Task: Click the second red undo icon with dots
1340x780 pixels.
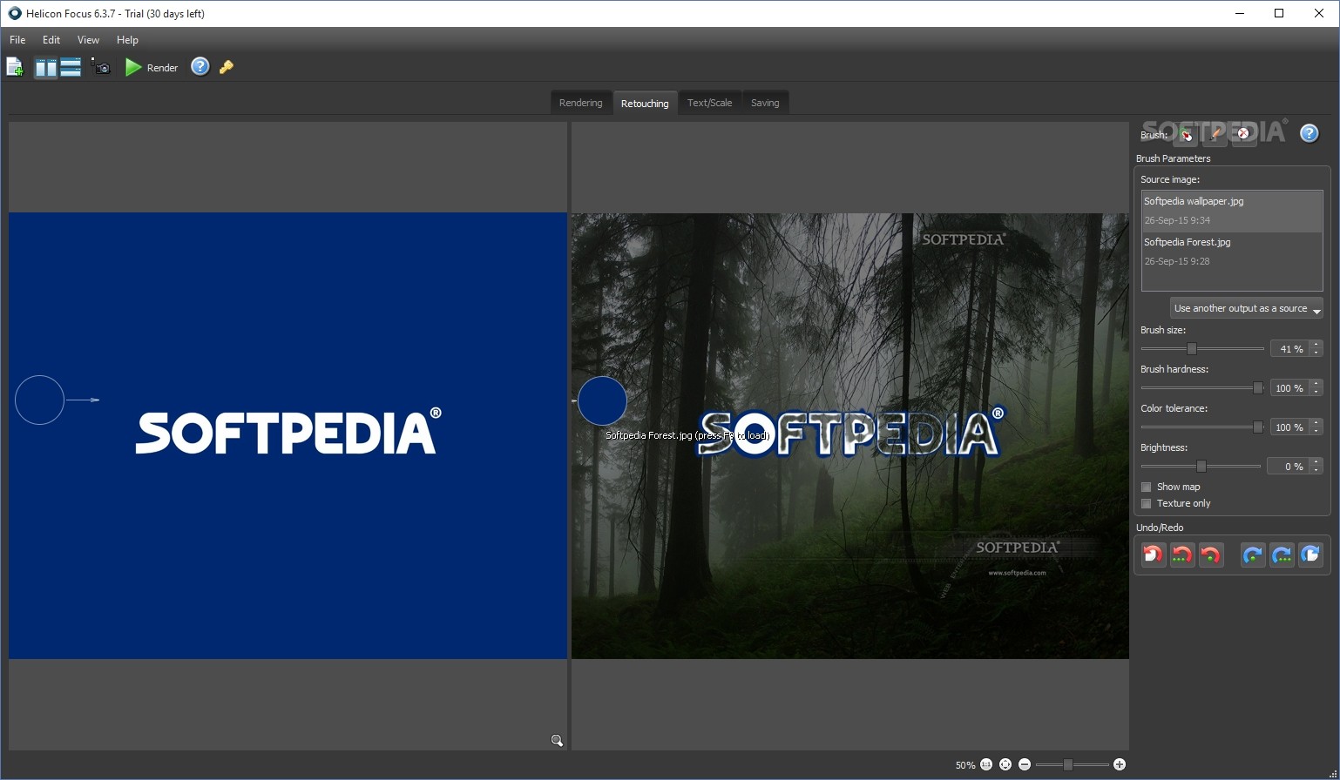Action: coord(1181,555)
